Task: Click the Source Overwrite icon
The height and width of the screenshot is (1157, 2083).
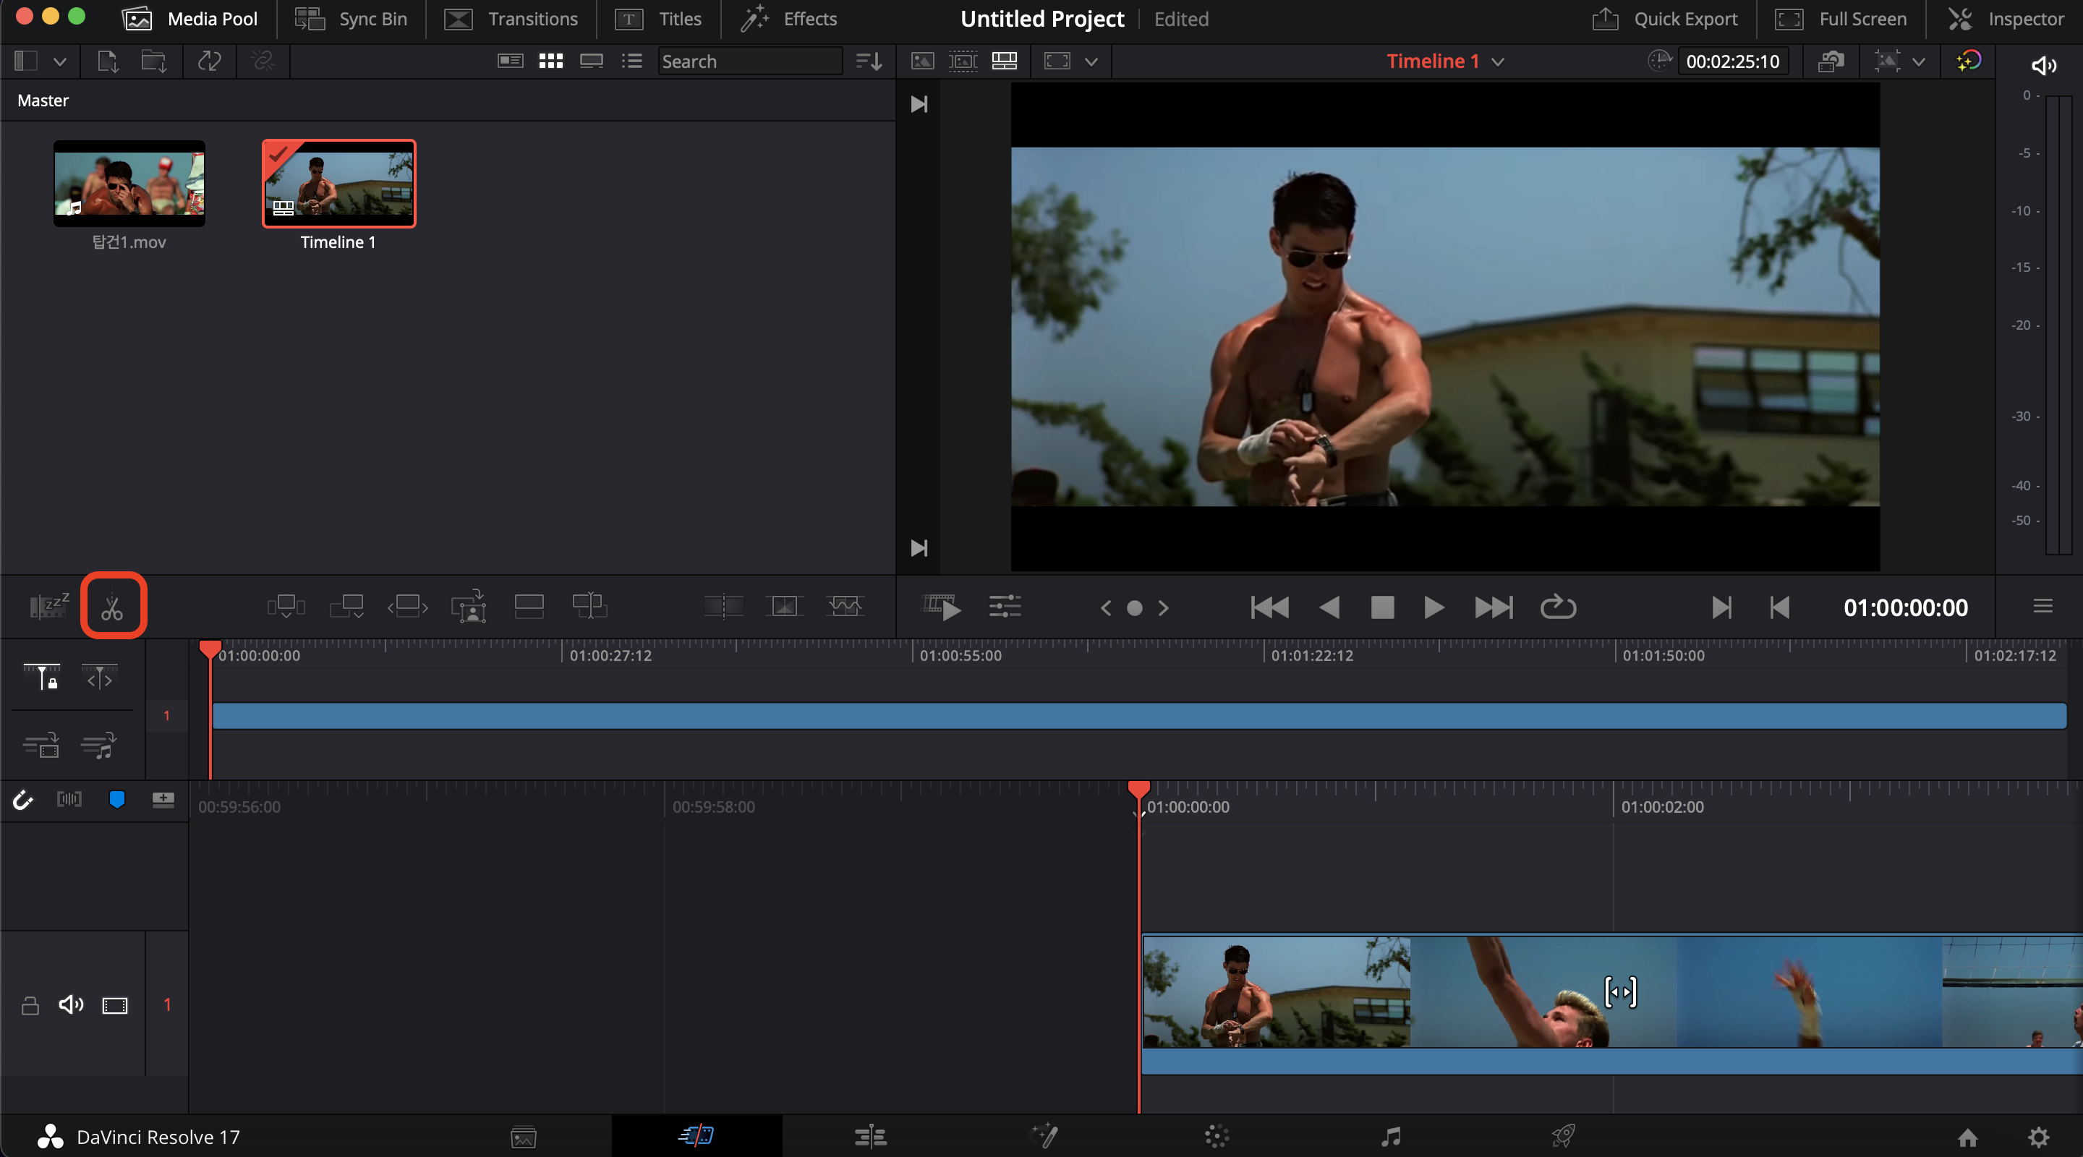Action: point(589,605)
